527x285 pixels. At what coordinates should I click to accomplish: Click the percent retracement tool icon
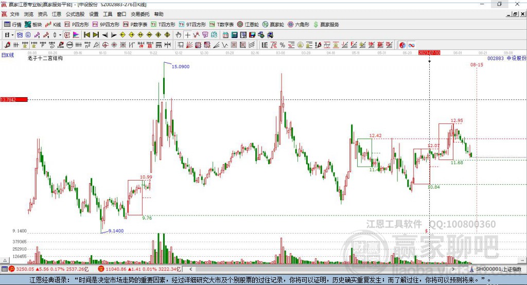[x=283, y=45]
